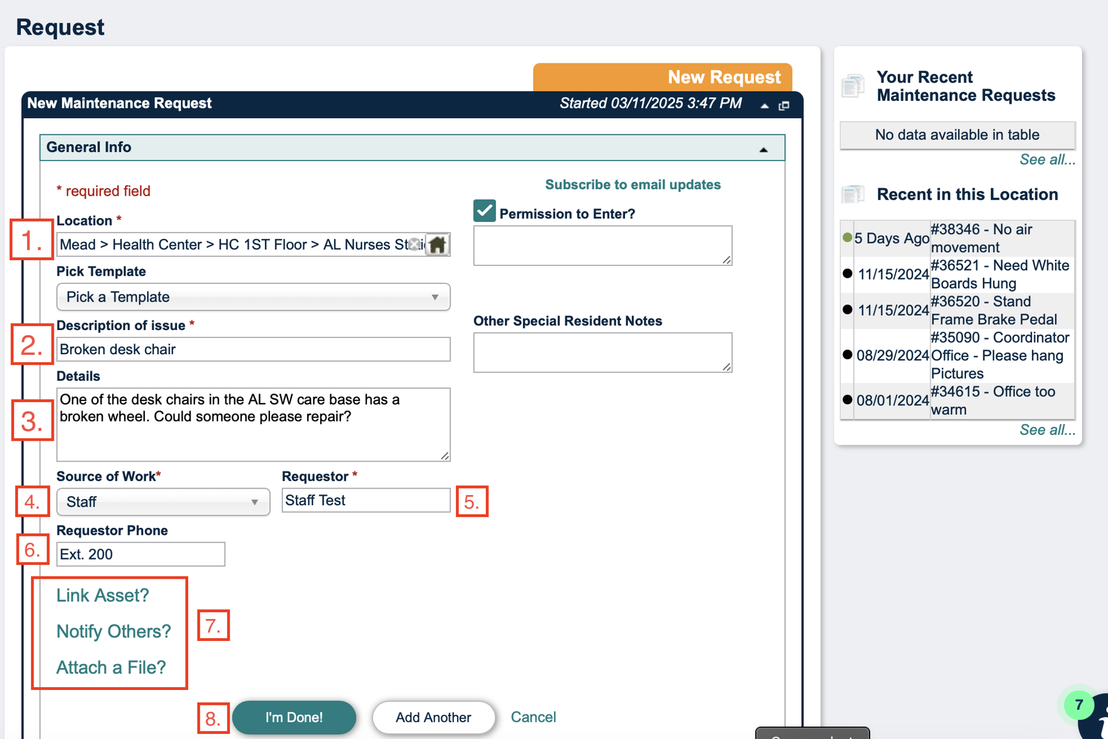Select the New Request tab

(662, 77)
